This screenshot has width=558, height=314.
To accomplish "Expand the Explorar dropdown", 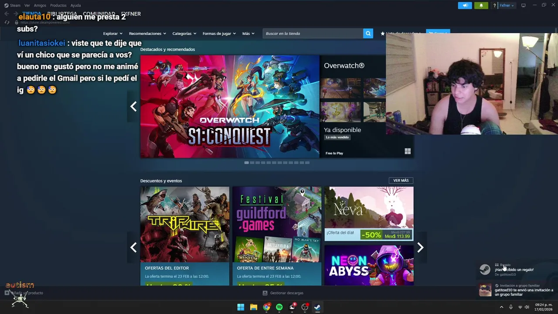I will pos(112,33).
